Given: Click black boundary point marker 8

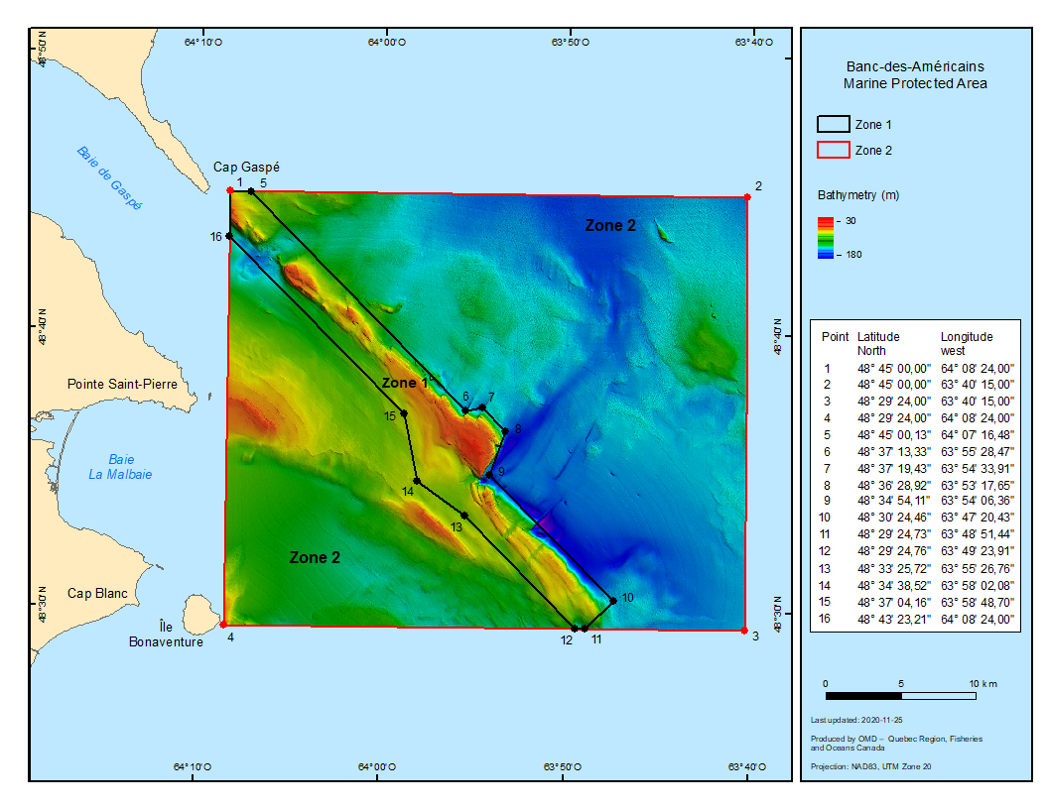Looking at the screenshot, I should (505, 431).
